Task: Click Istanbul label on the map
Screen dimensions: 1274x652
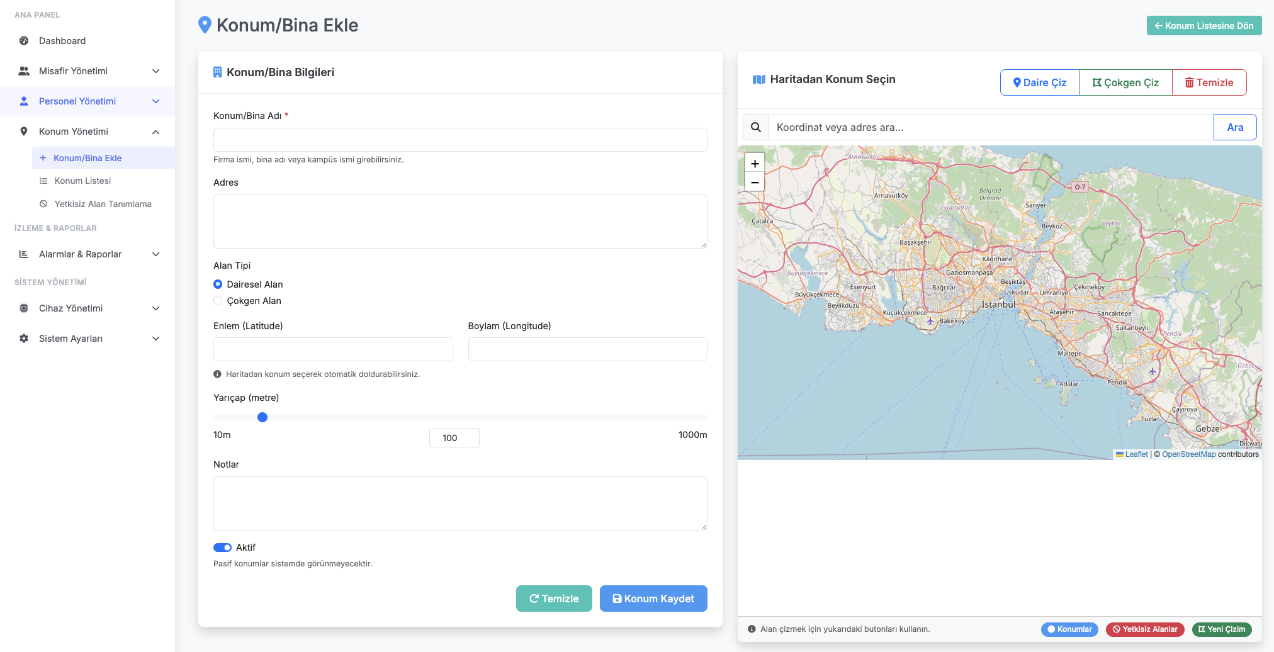Action: click(998, 305)
